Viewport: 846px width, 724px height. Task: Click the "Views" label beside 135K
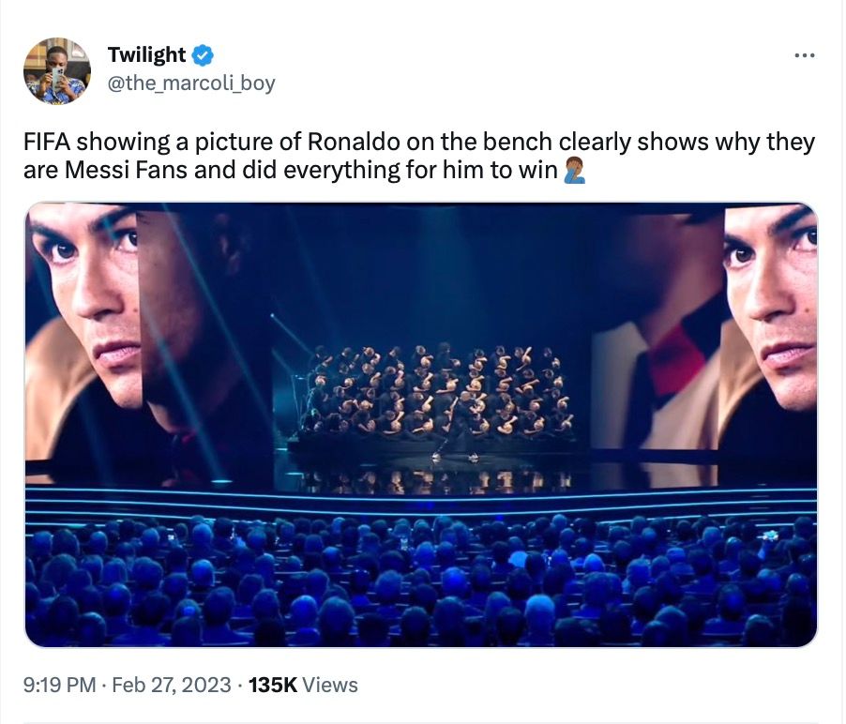330,685
